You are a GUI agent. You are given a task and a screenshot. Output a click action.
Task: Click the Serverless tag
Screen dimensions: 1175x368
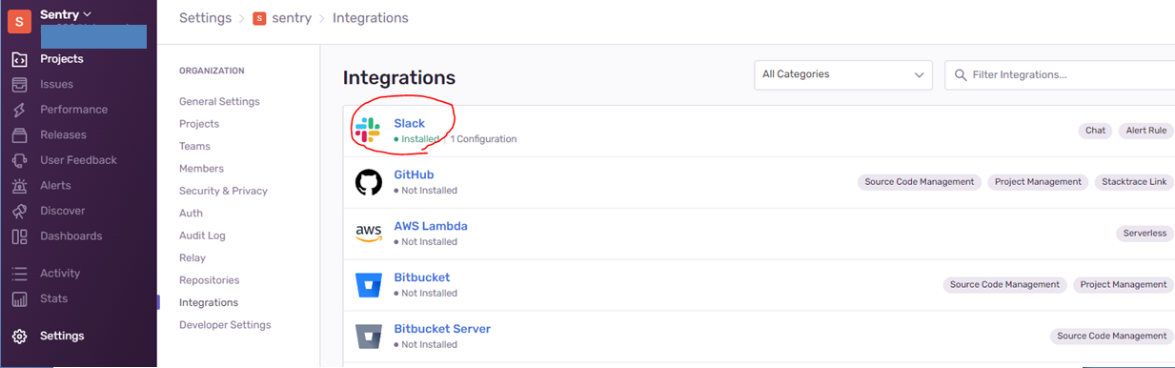[x=1144, y=233]
